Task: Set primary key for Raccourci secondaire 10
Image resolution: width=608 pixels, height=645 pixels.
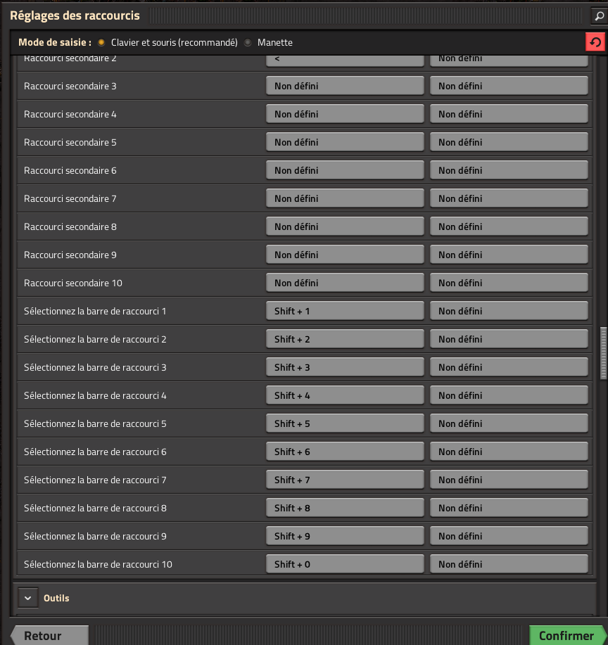Action: (x=345, y=283)
